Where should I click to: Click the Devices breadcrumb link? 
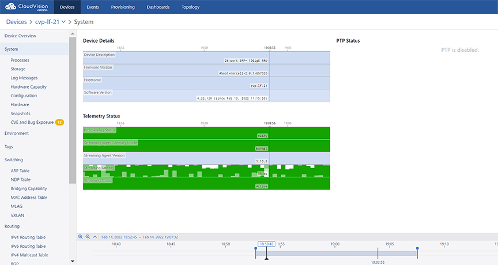pos(17,22)
